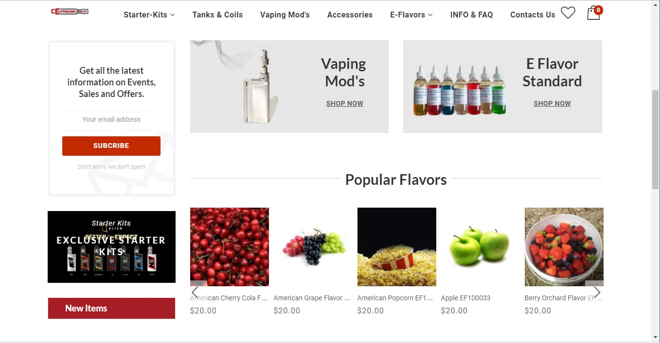Expand the E-Flavors dropdown menu
Image resolution: width=660 pixels, height=343 pixels.
coord(411,15)
